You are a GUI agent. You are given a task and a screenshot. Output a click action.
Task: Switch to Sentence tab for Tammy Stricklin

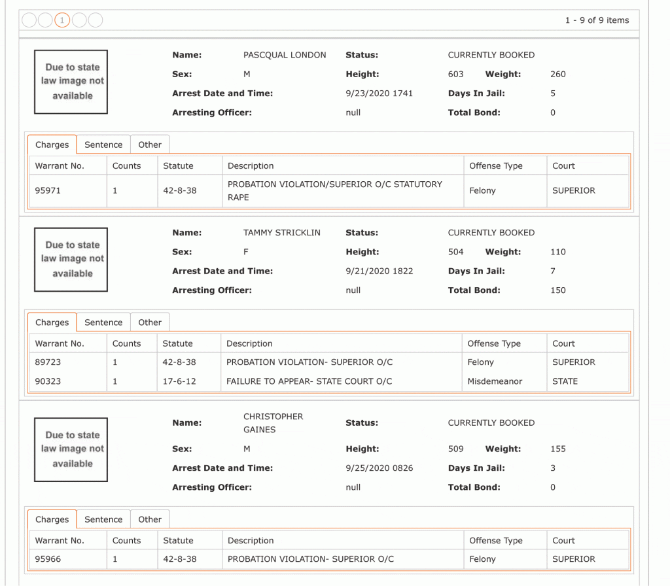click(x=103, y=322)
